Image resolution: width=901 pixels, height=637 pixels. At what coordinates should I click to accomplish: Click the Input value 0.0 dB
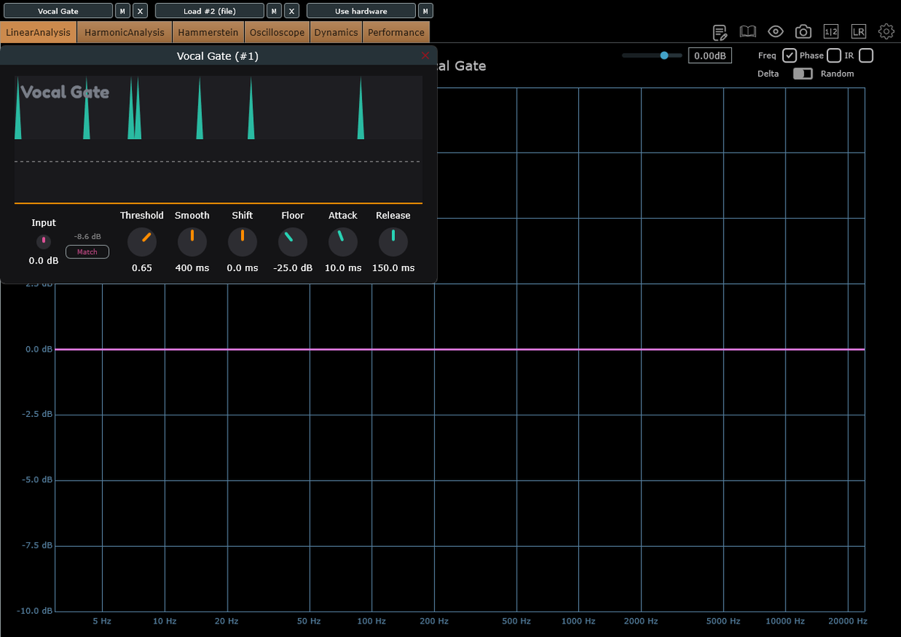[x=44, y=261]
